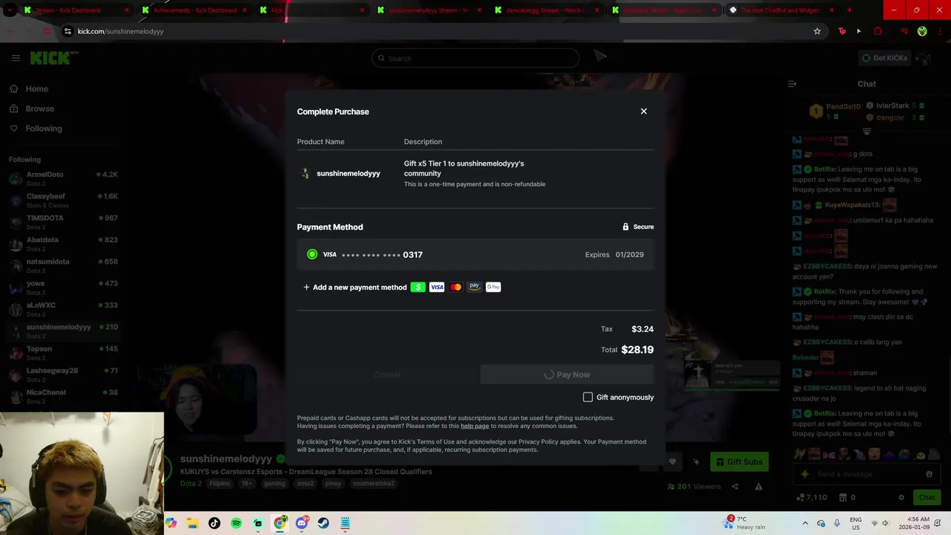Open Topson channel in Following list
The width and height of the screenshot is (951, 535).
63,351
